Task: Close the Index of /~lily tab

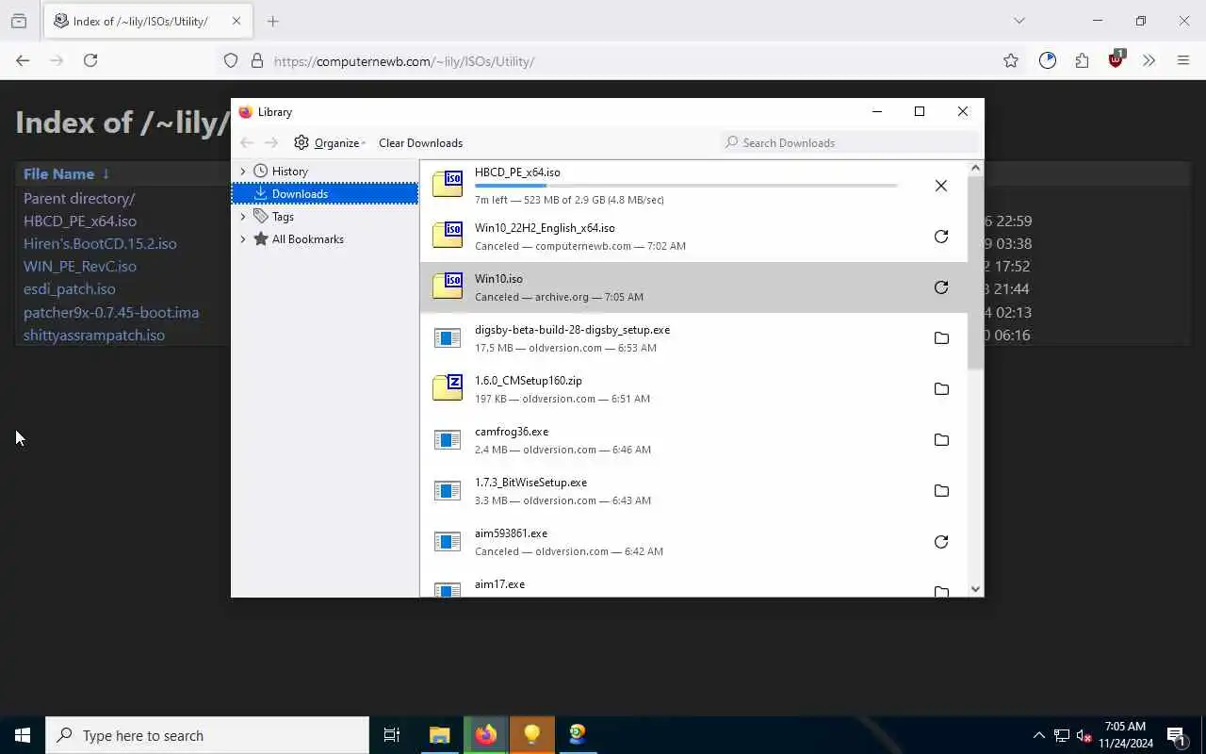Action: point(236,21)
